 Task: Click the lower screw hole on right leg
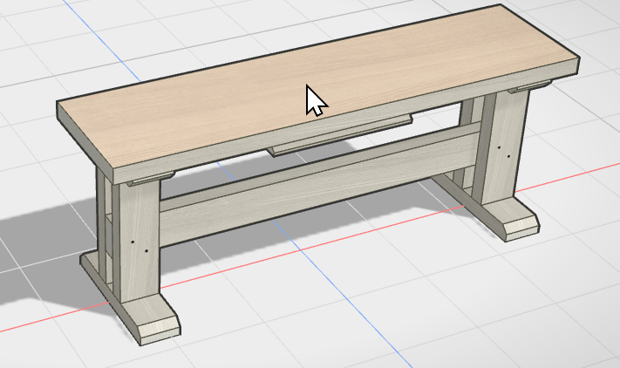pyautogui.click(x=508, y=156)
